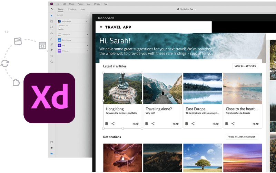Click the Quick Mockup plugin icon
The width and height of the screenshot is (276, 173).
[59, 40]
